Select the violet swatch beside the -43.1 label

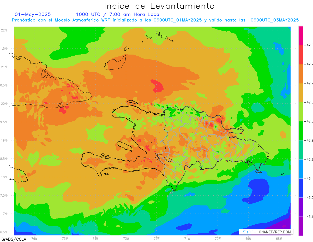pyautogui.click(x=301, y=207)
